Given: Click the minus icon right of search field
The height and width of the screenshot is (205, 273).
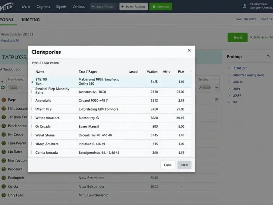Looking at the screenshot, I should (217, 87).
